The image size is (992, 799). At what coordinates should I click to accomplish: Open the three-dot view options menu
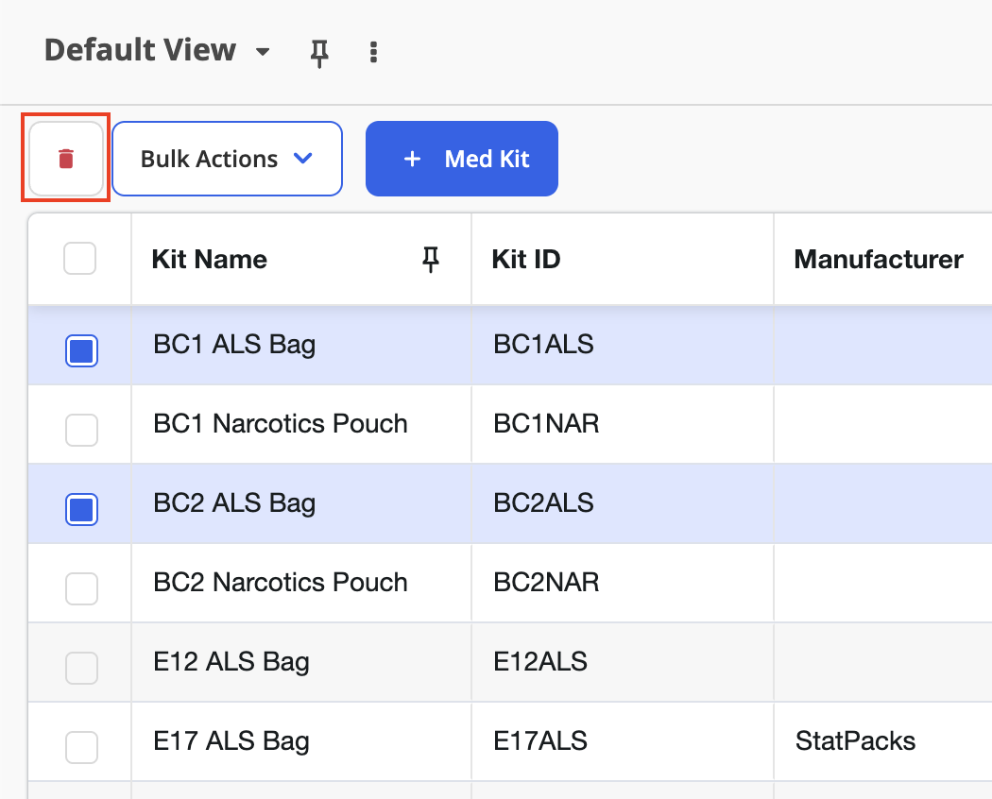point(373,52)
